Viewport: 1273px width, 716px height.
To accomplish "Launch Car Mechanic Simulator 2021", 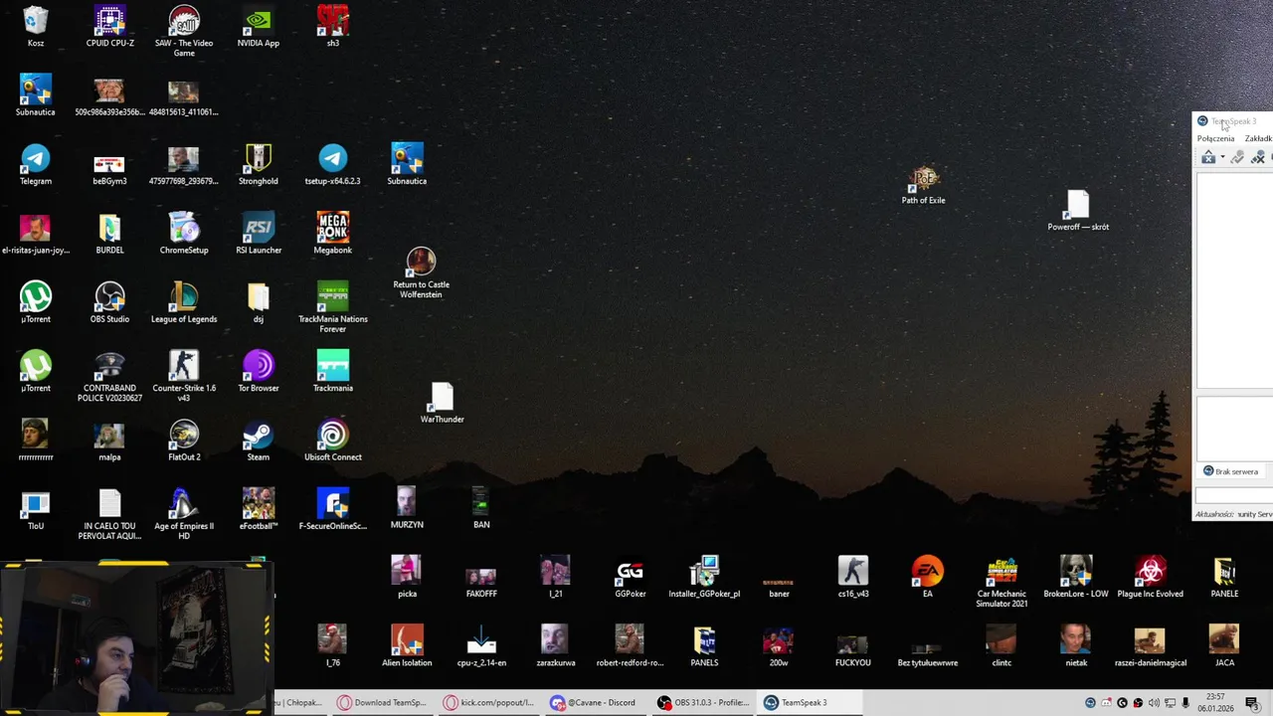I will point(1001,582).
